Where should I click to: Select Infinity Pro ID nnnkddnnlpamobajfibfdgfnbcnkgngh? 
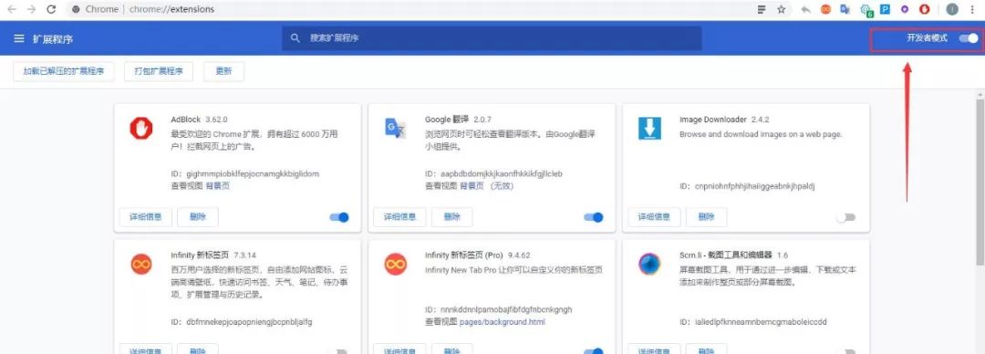[506, 309]
